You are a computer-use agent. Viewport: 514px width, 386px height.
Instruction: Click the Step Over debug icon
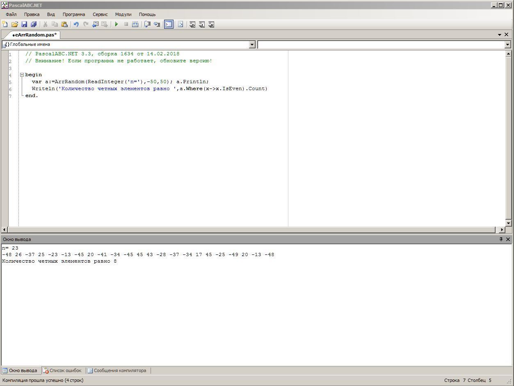pos(147,25)
